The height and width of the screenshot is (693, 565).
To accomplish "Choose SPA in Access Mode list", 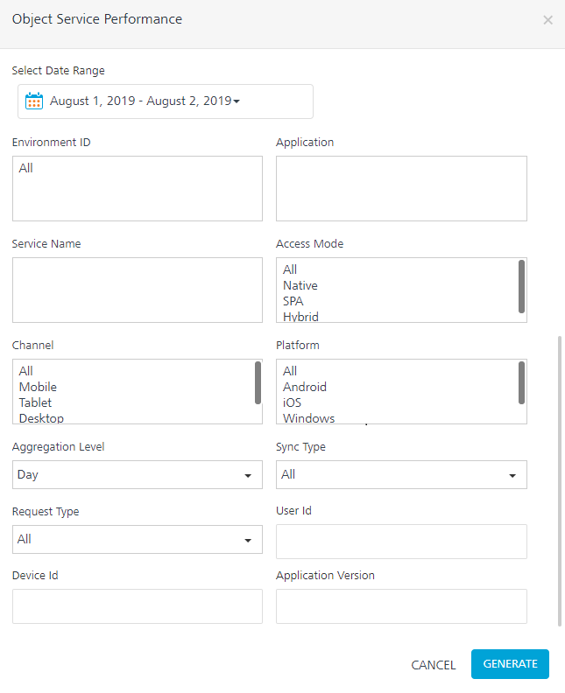I will click(293, 301).
